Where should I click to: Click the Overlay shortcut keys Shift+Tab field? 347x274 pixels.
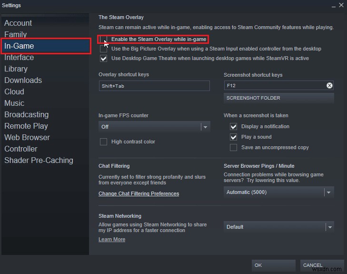[154, 86]
